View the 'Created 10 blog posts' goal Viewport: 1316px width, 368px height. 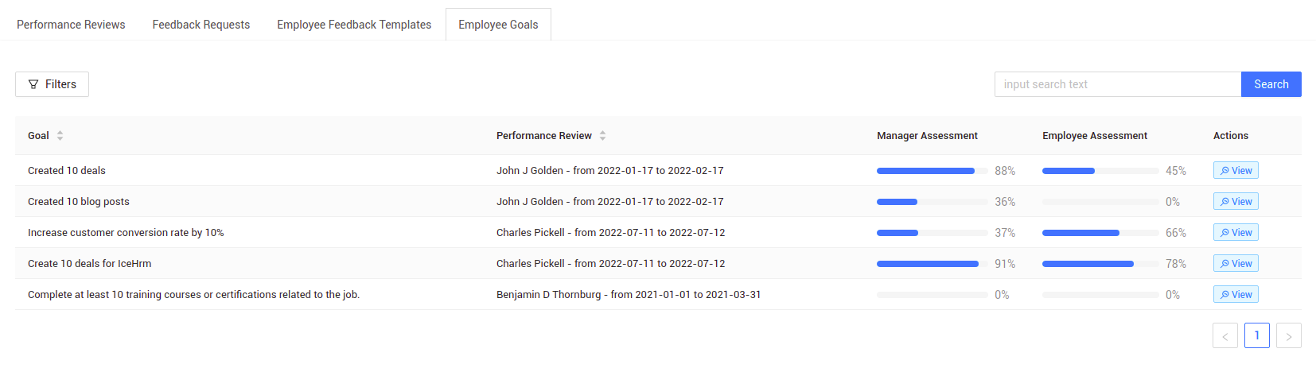tap(1236, 202)
